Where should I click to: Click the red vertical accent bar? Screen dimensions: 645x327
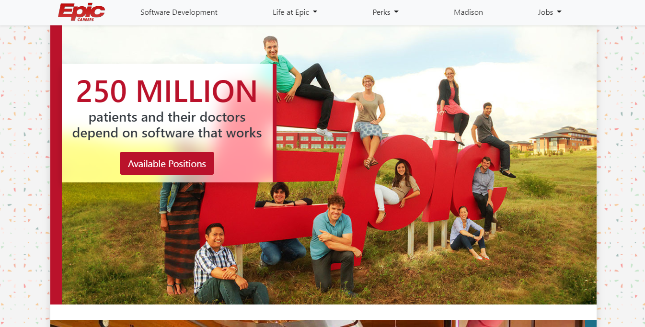tap(56, 165)
